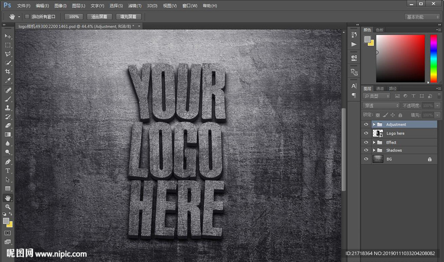Open the History panel icon

(x=354, y=34)
